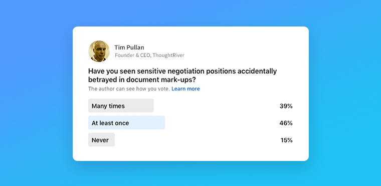Click the blue background below the poll card
The height and width of the screenshot is (186, 381).
click(190, 173)
